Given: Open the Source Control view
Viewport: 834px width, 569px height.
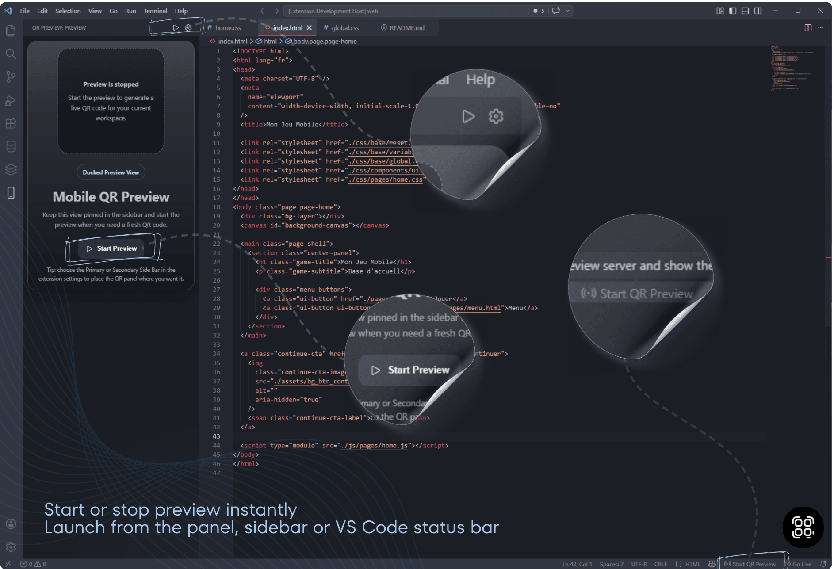Looking at the screenshot, I should pos(11,77).
